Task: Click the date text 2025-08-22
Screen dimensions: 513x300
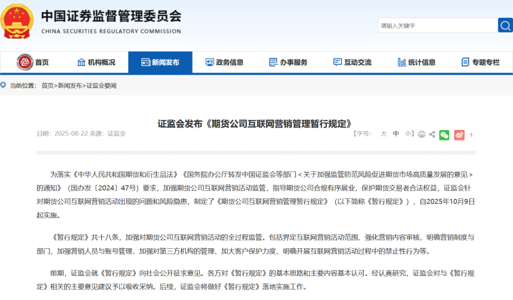Action: click(x=72, y=134)
